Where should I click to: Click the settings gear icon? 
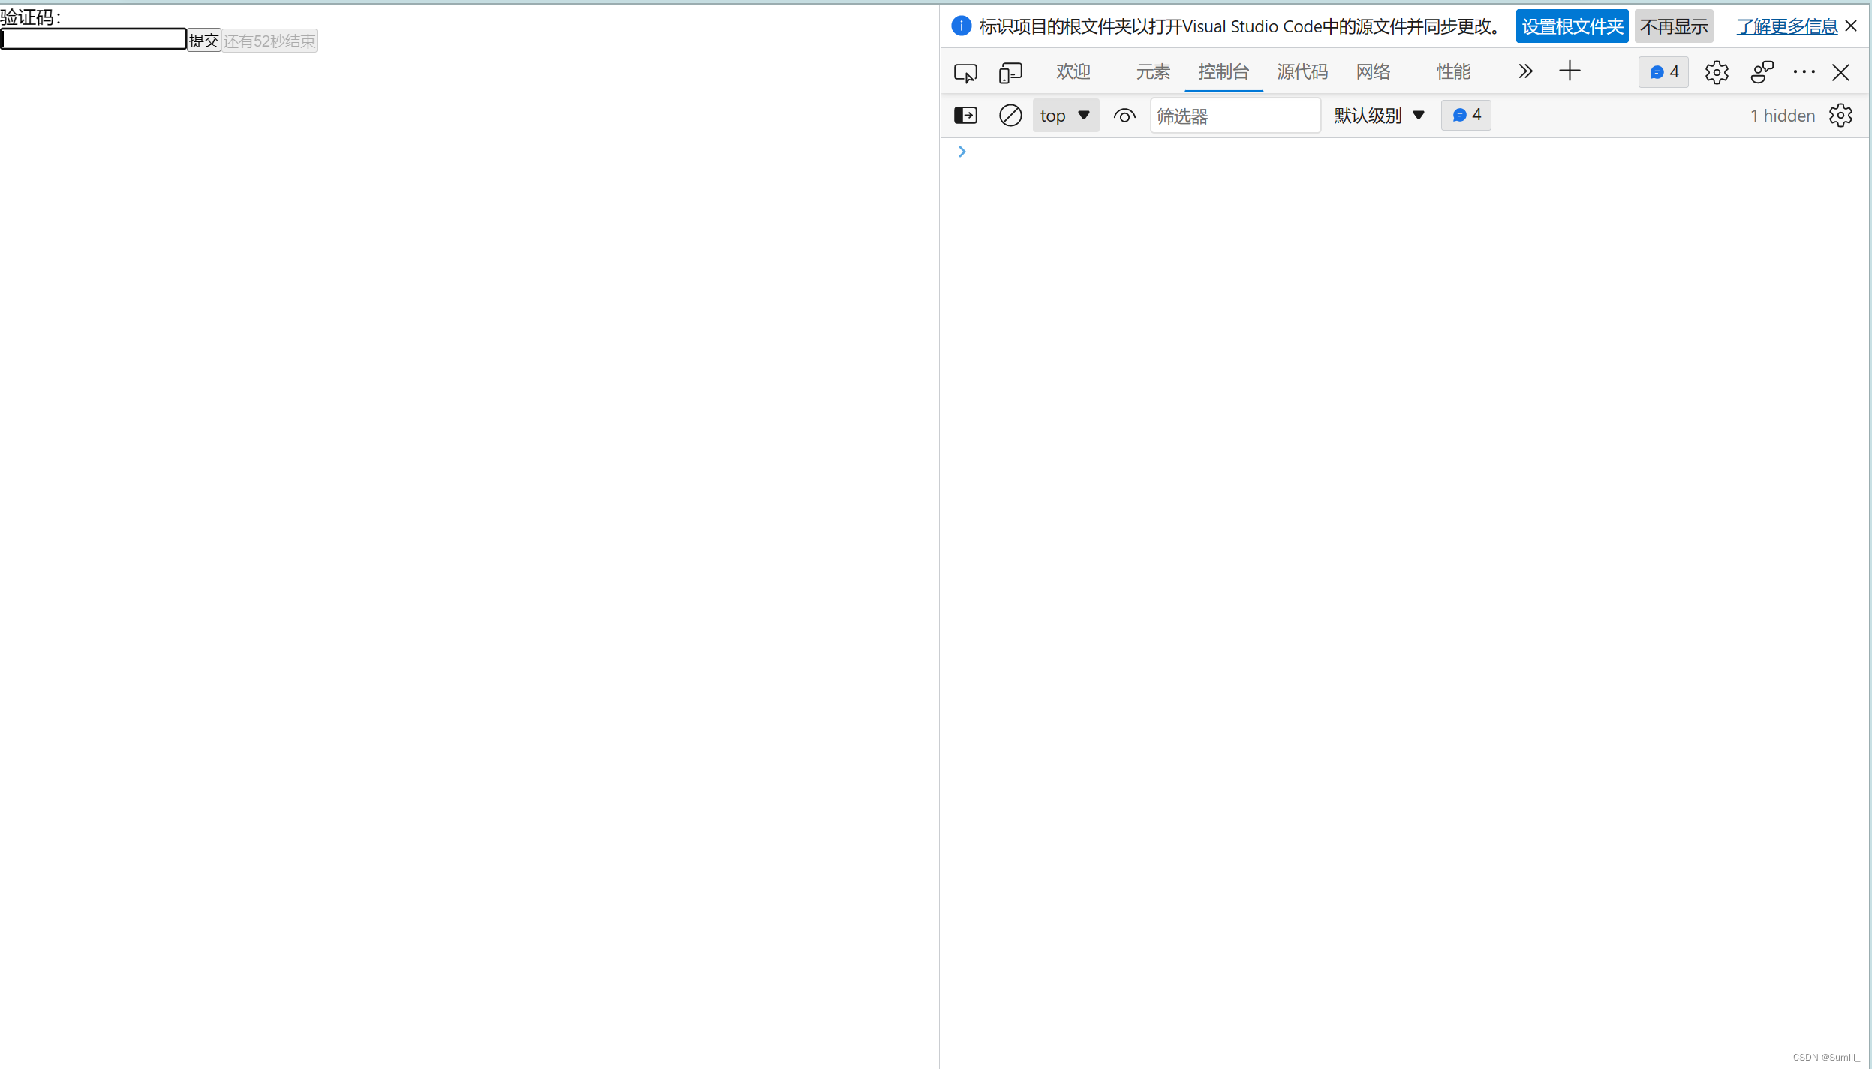(x=1717, y=71)
